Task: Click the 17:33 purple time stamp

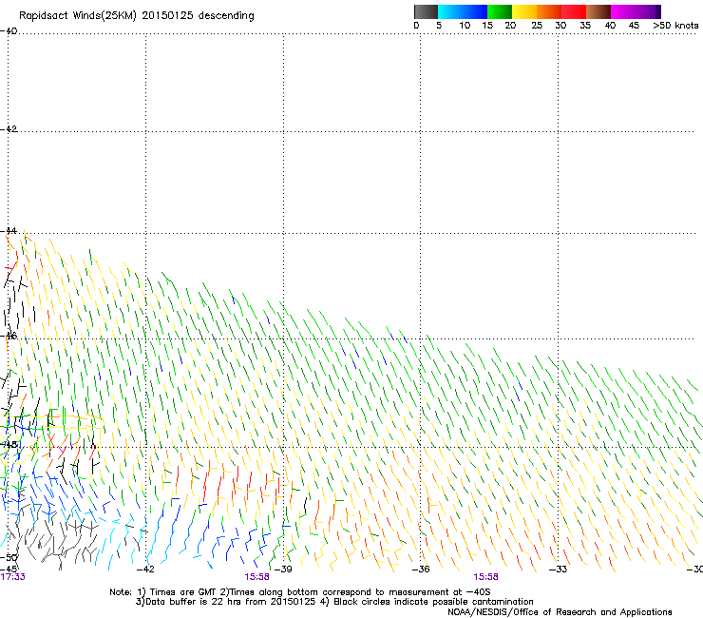Action: coord(12,577)
